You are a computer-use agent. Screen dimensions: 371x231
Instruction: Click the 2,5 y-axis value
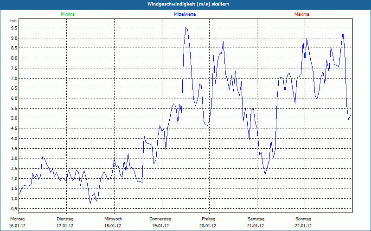[x=14, y=168]
